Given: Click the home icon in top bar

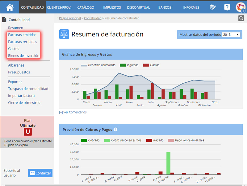Looking at the screenshot, I should [x=10, y=7].
